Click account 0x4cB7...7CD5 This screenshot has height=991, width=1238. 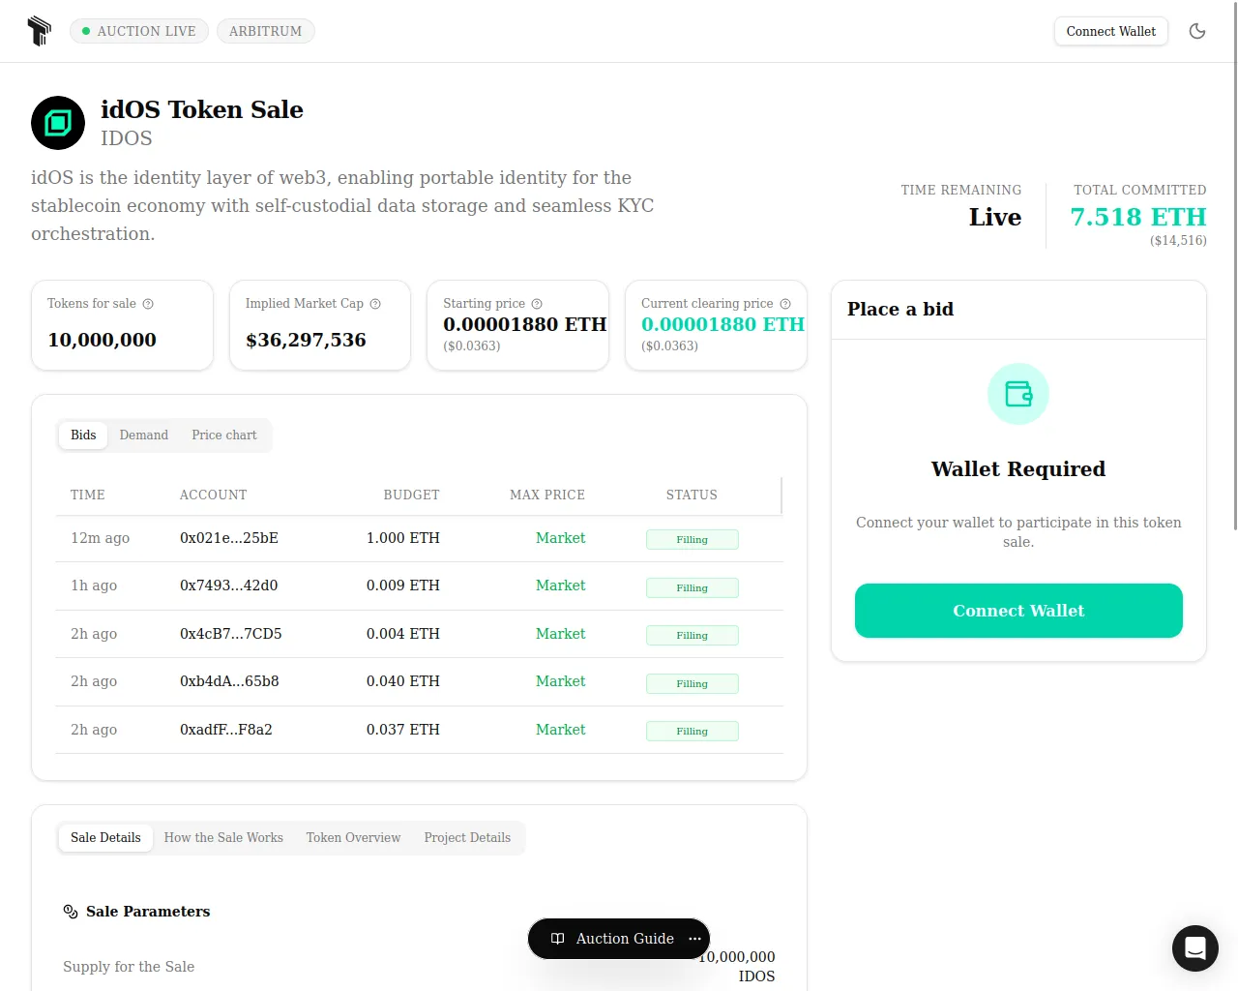tap(231, 634)
